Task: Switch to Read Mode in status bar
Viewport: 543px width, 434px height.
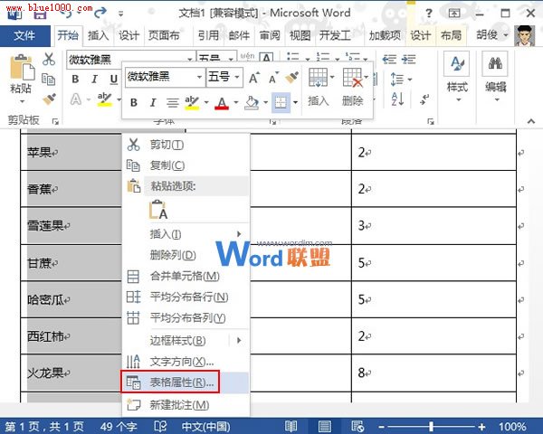Action: click(x=291, y=427)
